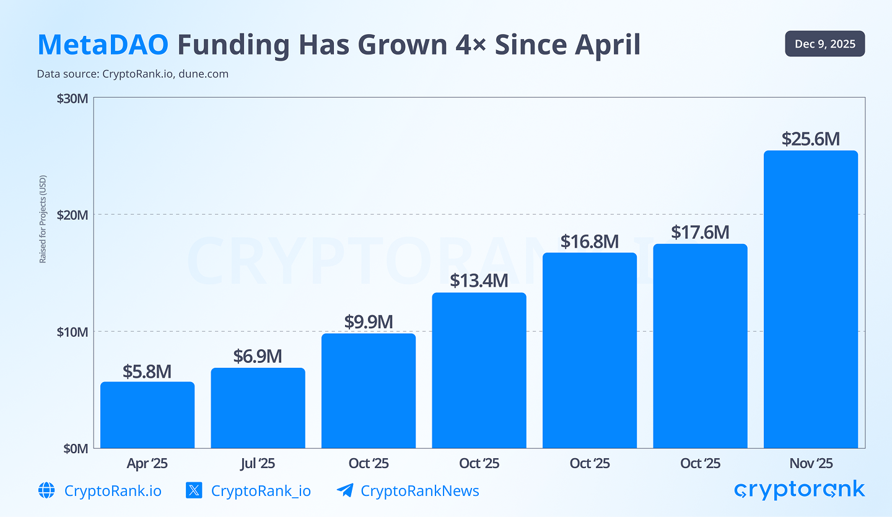Open the CryptoRank_io handle link

point(261,491)
